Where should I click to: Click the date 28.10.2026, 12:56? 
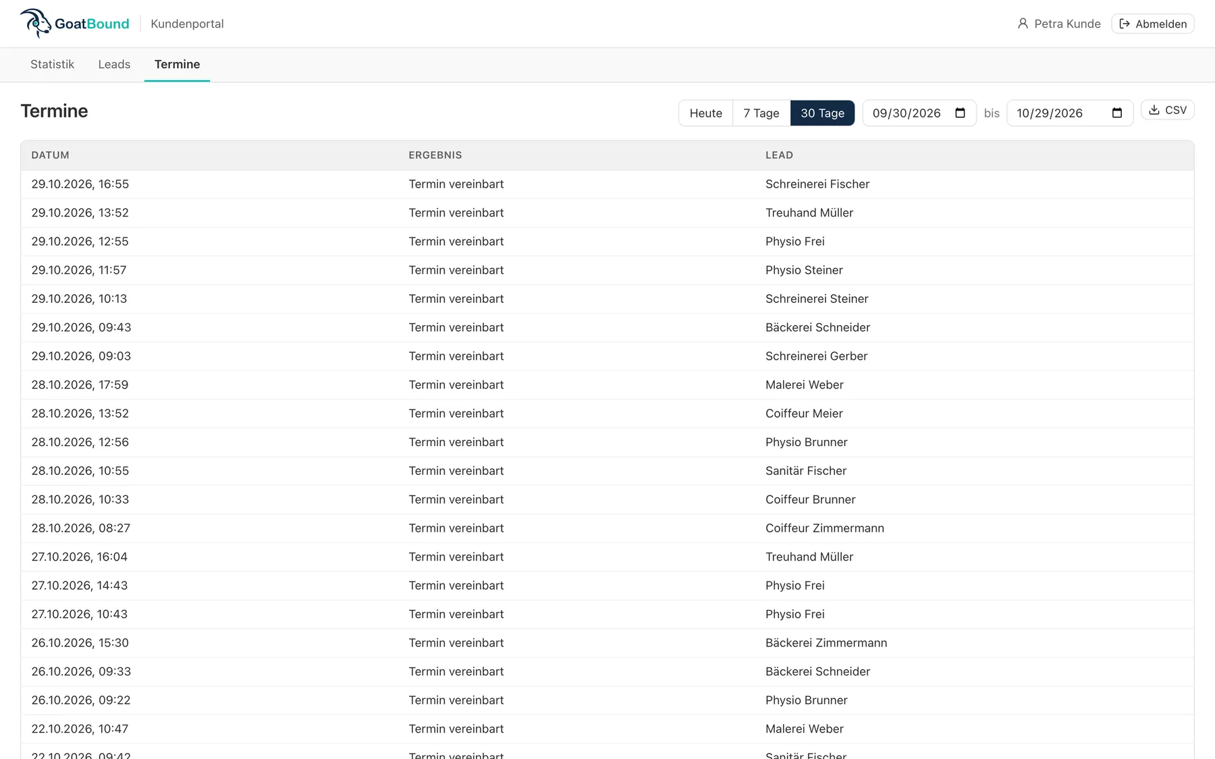pos(80,442)
